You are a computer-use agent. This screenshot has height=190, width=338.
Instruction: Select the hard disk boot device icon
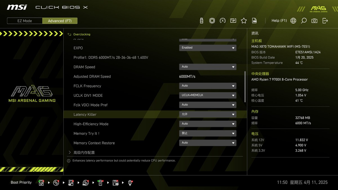point(41,183)
